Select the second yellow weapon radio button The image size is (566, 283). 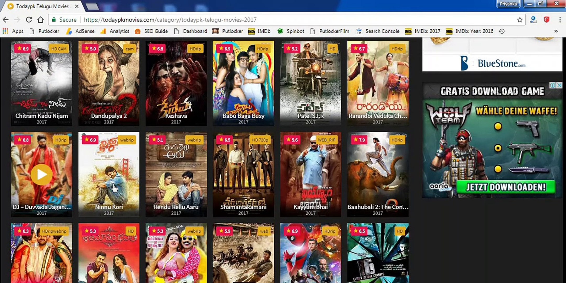[498, 148]
